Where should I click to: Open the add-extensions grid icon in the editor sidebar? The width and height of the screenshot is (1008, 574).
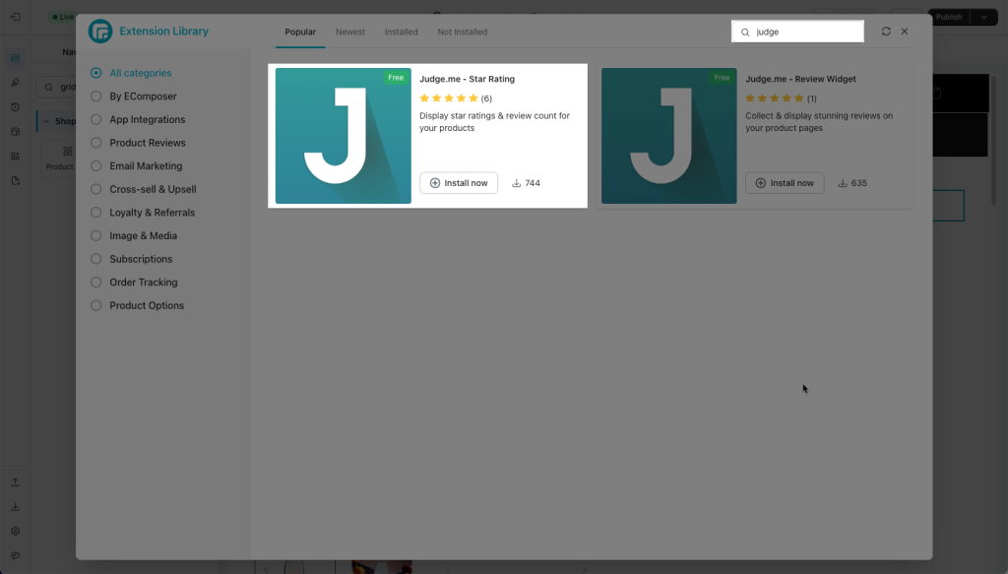coord(16,157)
